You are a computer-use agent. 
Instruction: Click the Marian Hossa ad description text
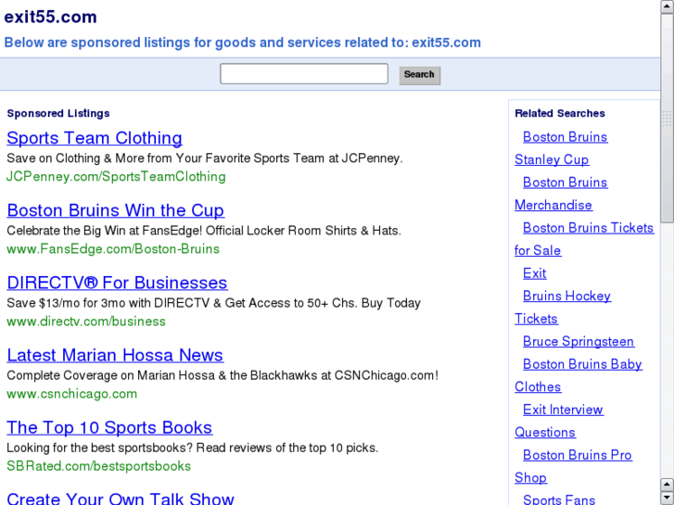(x=223, y=375)
